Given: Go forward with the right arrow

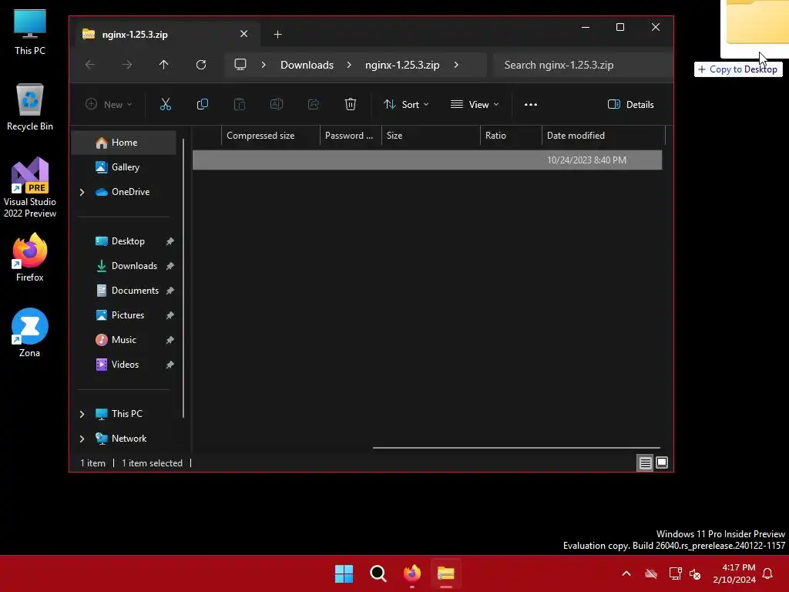Looking at the screenshot, I should (x=127, y=65).
